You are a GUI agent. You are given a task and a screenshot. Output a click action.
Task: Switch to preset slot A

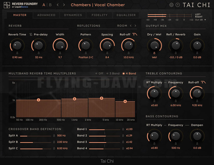coord(44,5)
